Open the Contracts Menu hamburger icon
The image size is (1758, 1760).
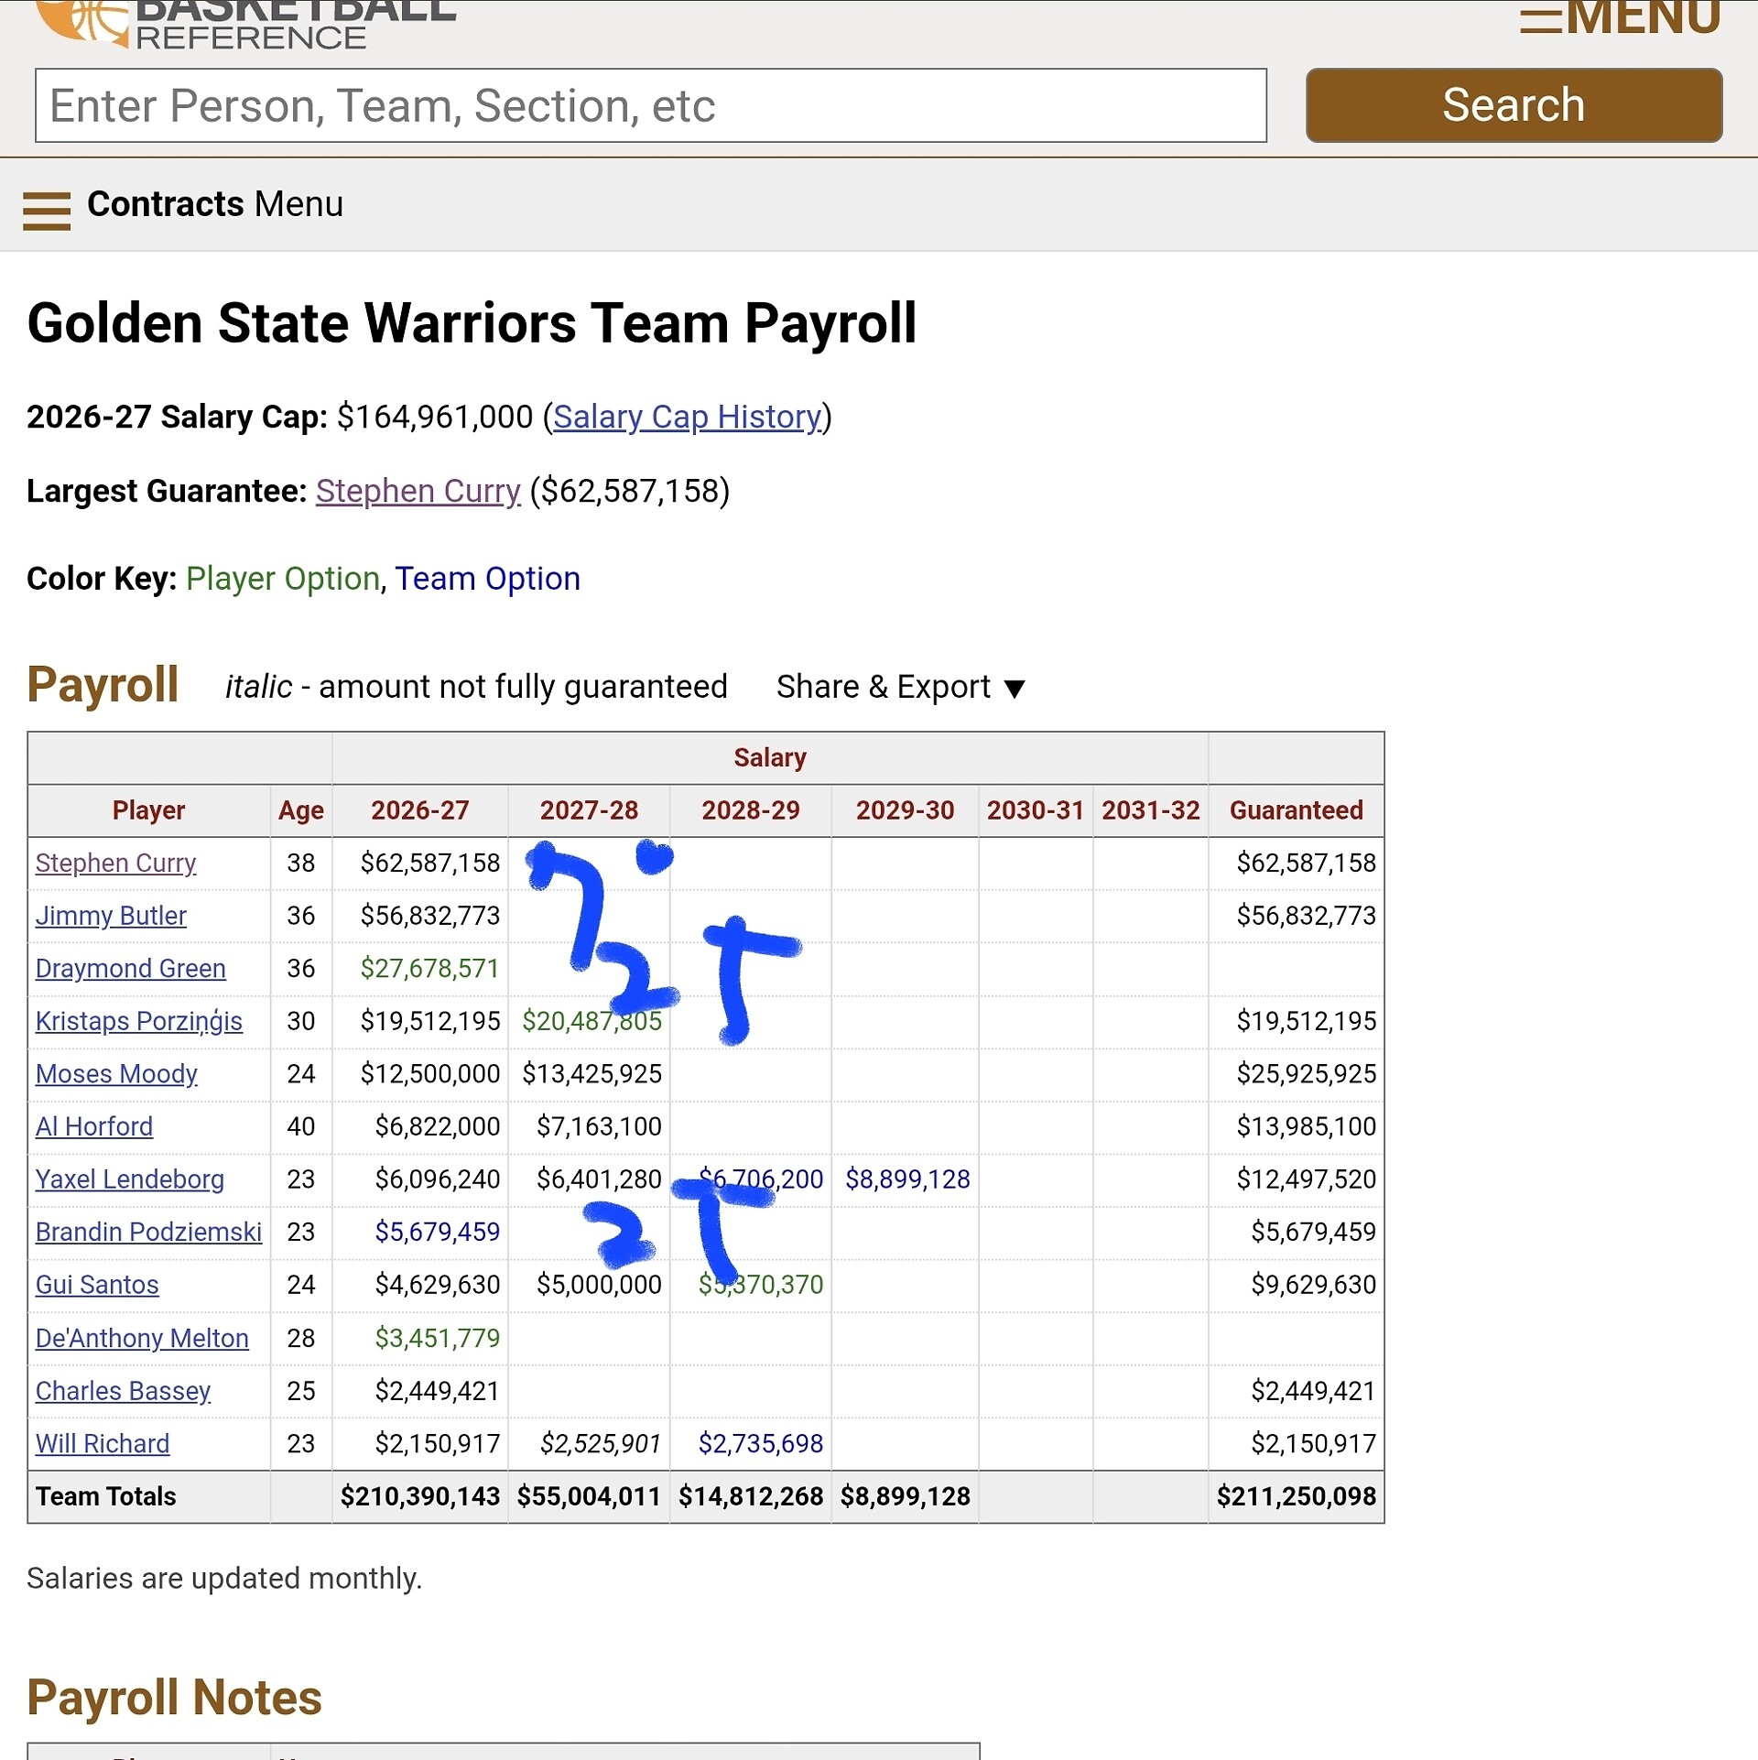tap(47, 212)
